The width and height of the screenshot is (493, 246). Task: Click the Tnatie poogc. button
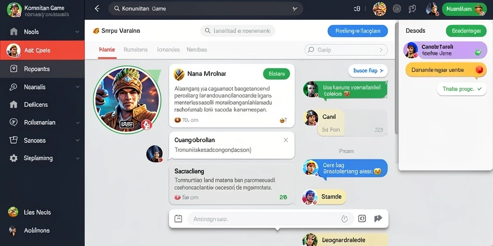pos(462,89)
